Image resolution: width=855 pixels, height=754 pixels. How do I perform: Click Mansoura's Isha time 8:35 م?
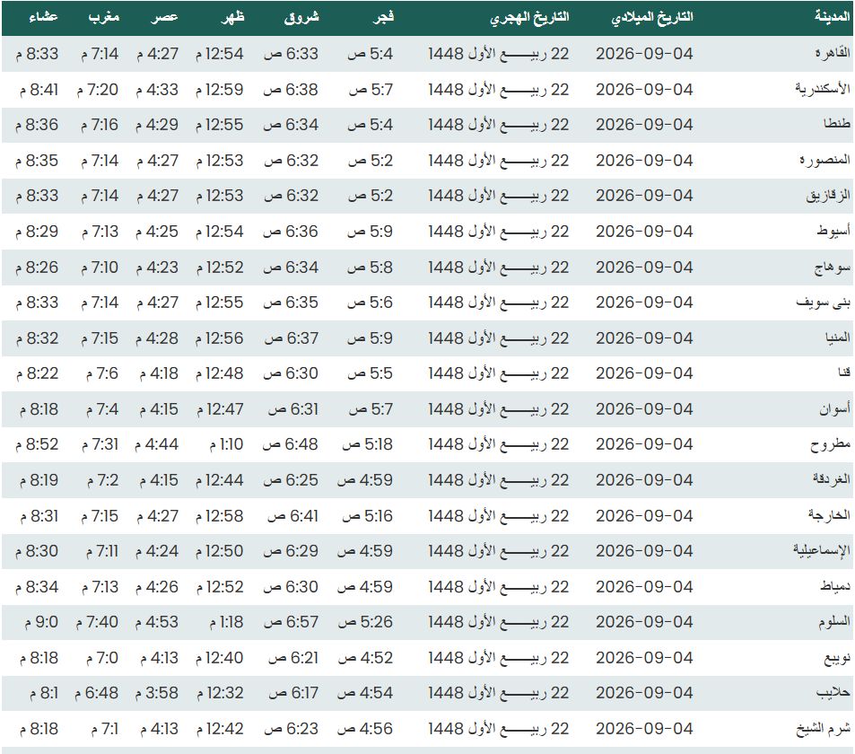click(x=37, y=161)
